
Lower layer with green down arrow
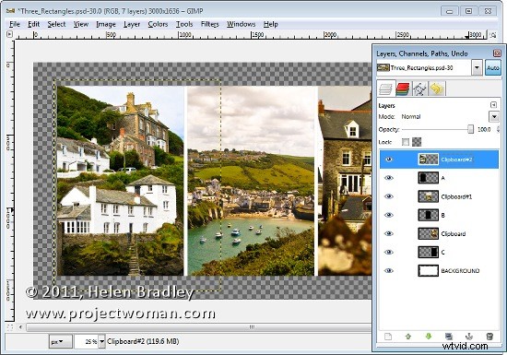pyautogui.click(x=429, y=337)
